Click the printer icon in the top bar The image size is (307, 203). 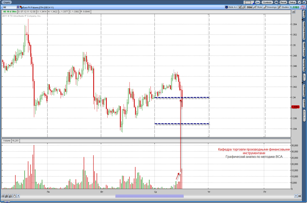pyautogui.click(x=276, y=2)
